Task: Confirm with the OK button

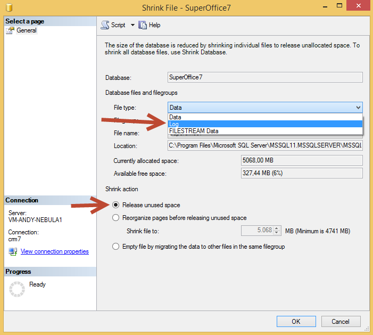Action: tap(296, 322)
